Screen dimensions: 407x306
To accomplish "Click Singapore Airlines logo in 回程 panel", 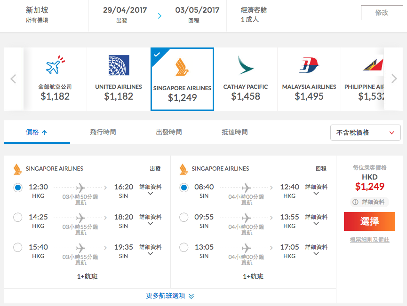I will coord(183,169).
